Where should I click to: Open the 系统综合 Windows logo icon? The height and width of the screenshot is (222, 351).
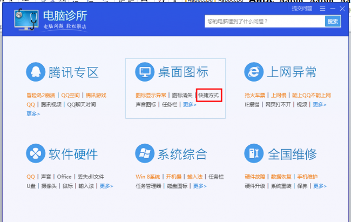[x=145, y=153]
